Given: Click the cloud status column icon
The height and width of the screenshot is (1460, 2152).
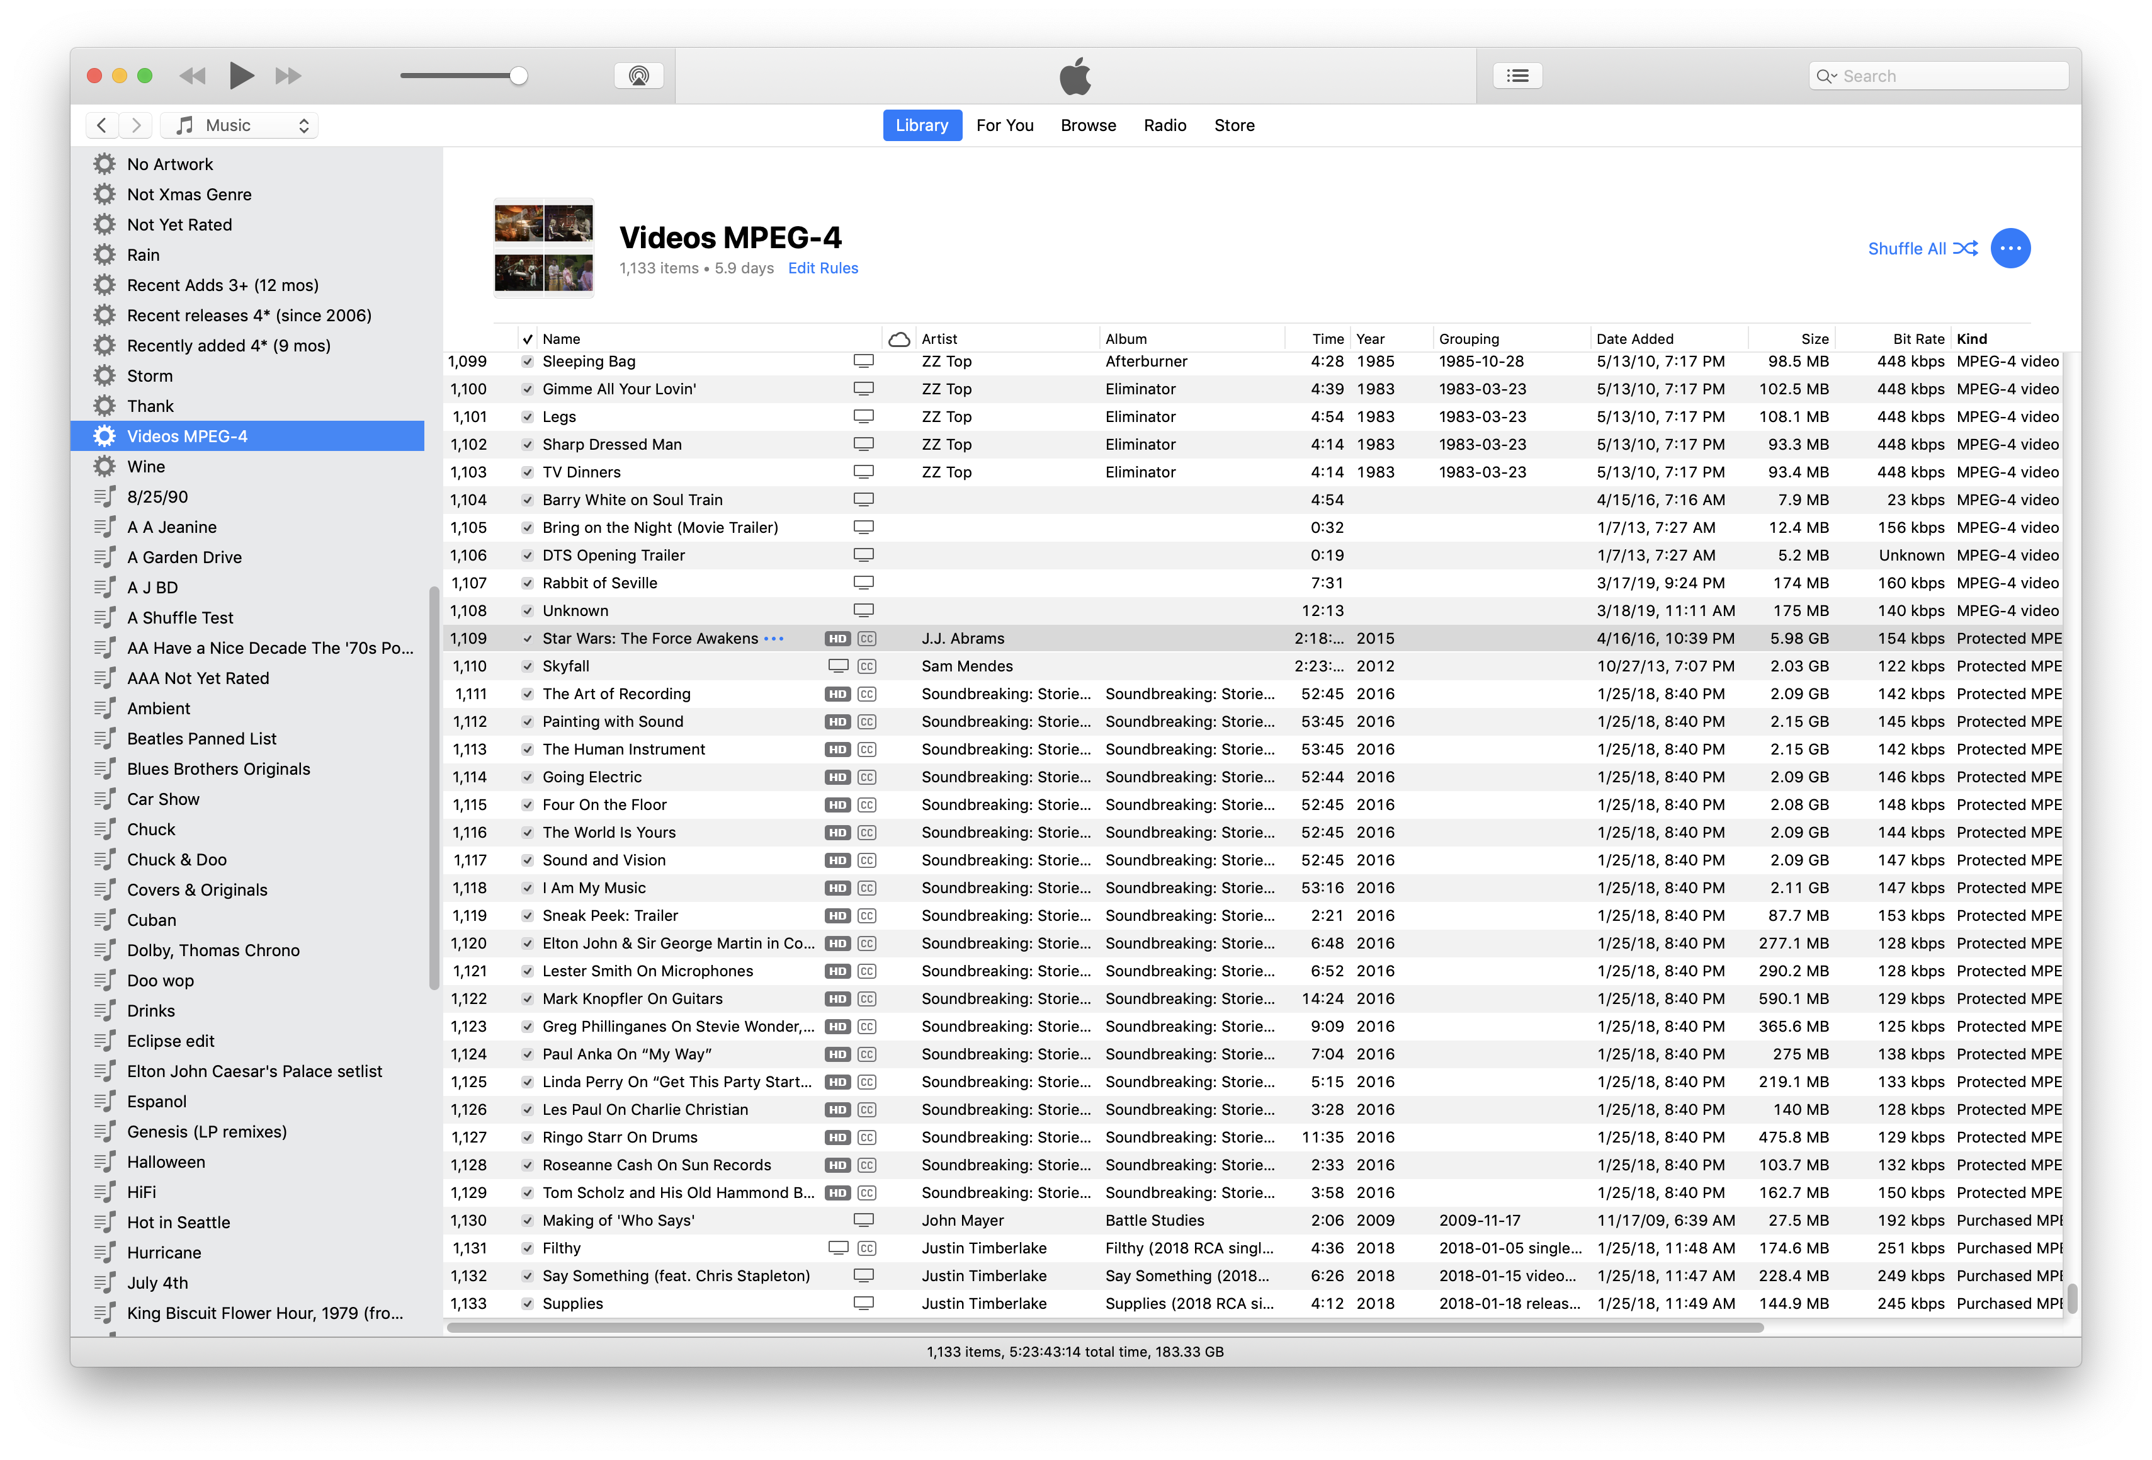Looking at the screenshot, I should coord(898,339).
